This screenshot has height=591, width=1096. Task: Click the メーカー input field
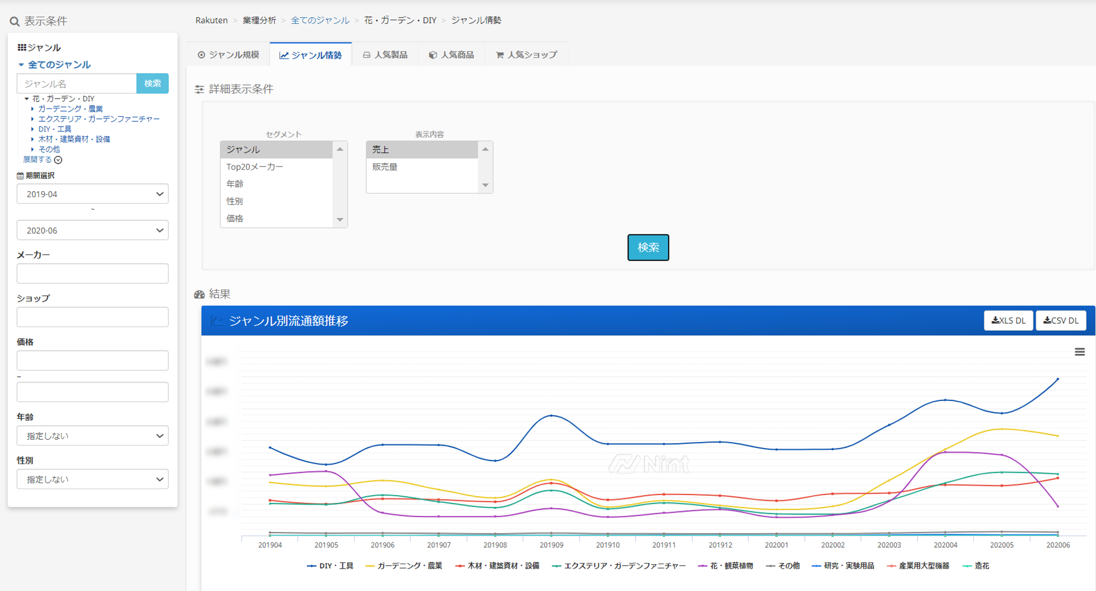point(93,273)
